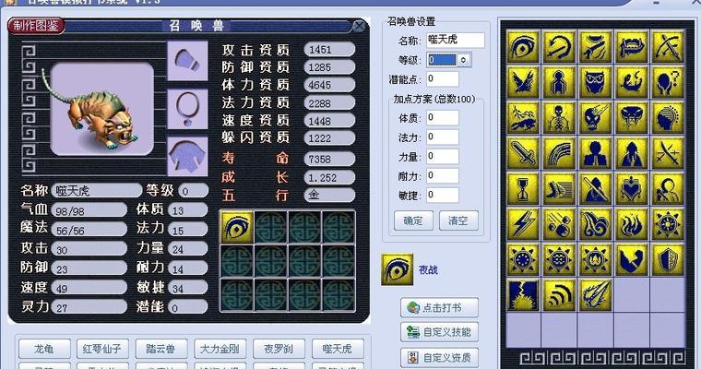
Task: Close the 召唤兽 panel
Action: [x=359, y=26]
